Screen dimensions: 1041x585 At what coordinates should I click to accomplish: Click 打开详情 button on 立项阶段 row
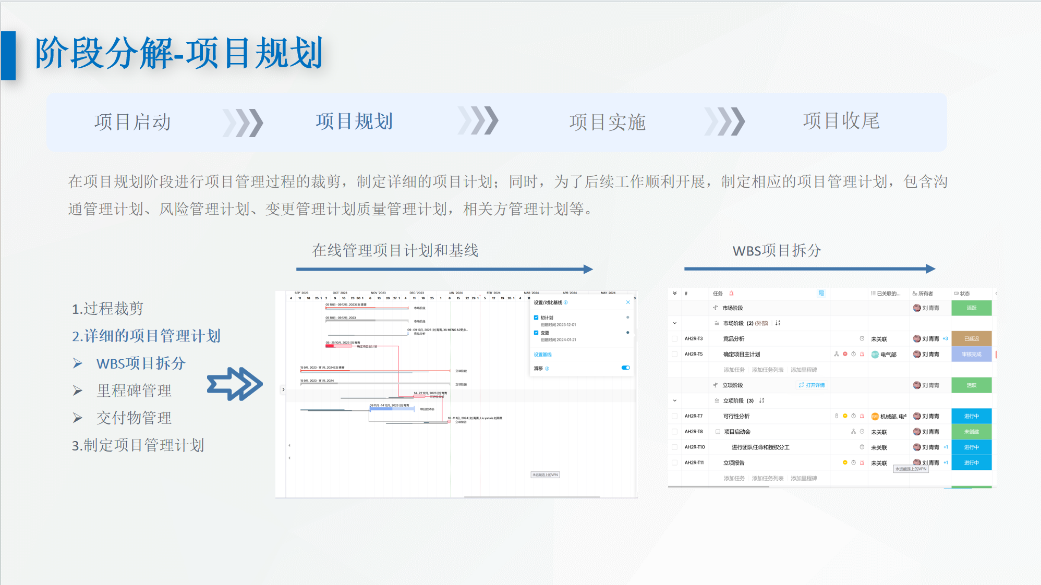pyautogui.click(x=812, y=385)
